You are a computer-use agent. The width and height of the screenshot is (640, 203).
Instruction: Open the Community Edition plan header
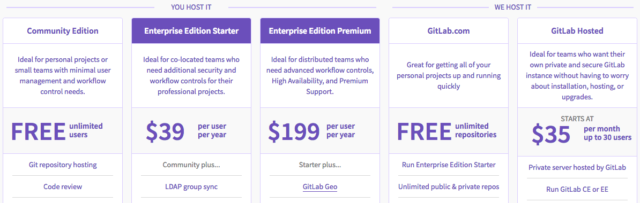click(63, 30)
